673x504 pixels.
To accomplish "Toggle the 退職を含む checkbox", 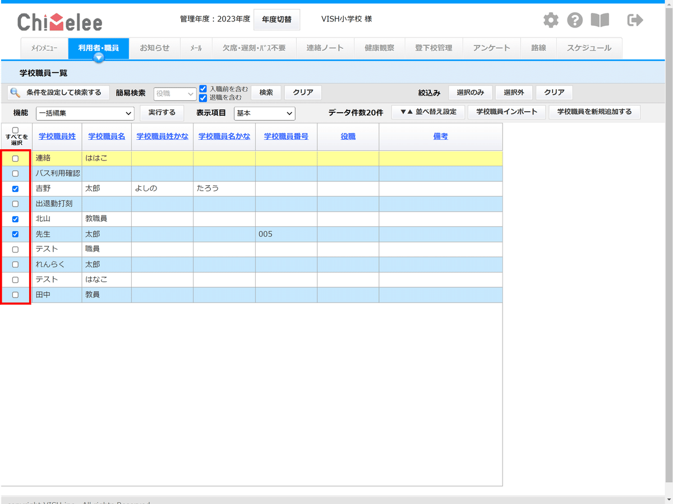I will point(203,98).
